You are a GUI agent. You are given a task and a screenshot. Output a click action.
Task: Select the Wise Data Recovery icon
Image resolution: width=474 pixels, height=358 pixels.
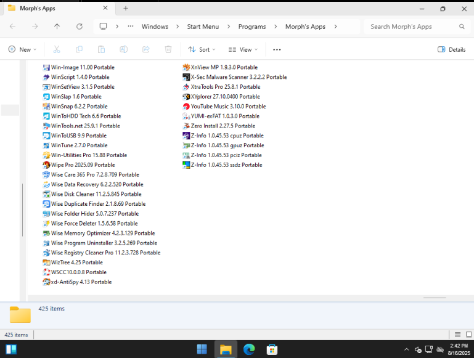(x=46, y=185)
